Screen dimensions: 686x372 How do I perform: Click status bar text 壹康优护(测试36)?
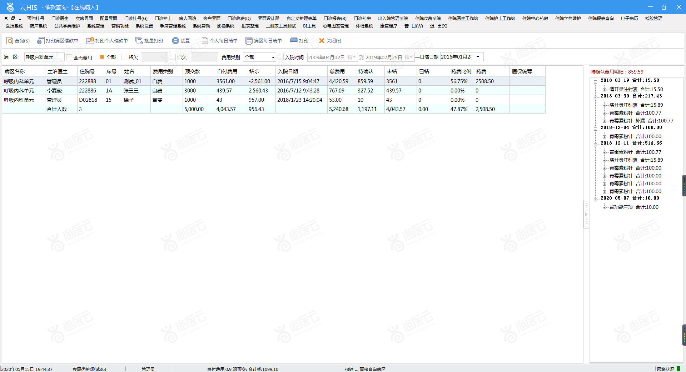click(89, 369)
